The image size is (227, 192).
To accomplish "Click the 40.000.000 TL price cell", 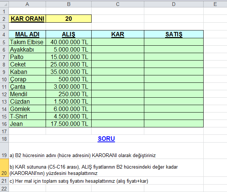I will (68, 42).
